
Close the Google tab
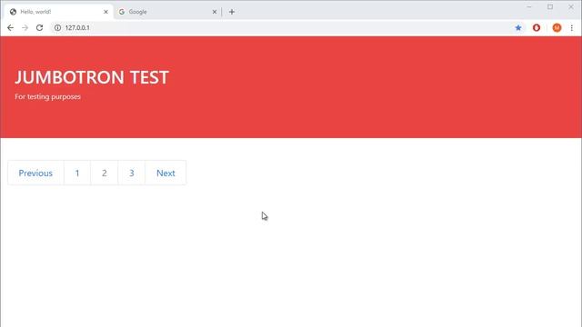click(215, 12)
